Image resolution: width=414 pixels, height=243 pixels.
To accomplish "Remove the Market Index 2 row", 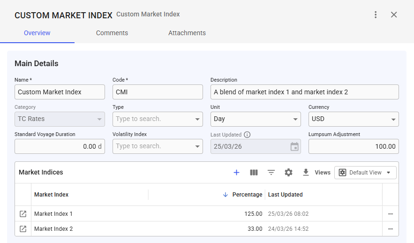I will pyautogui.click(x=391, y=229).
